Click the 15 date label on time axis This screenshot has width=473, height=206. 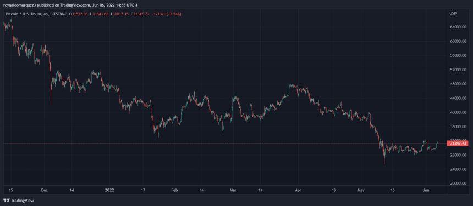coord(10,190)
